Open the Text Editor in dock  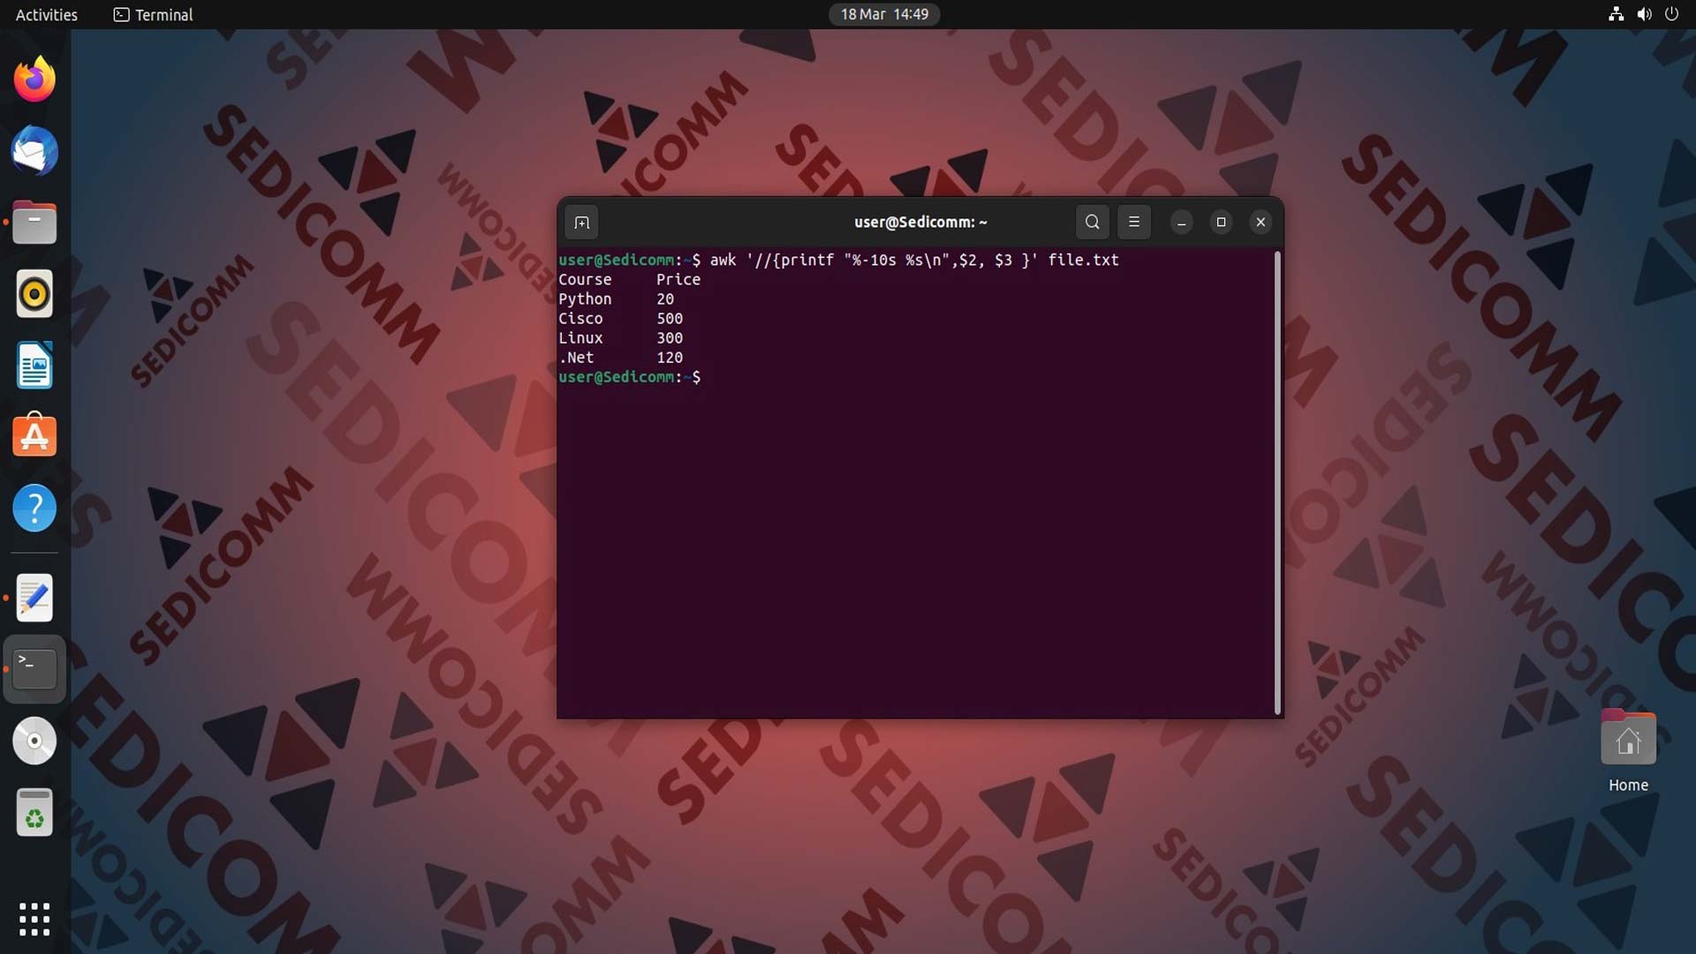tap(34, 598)
